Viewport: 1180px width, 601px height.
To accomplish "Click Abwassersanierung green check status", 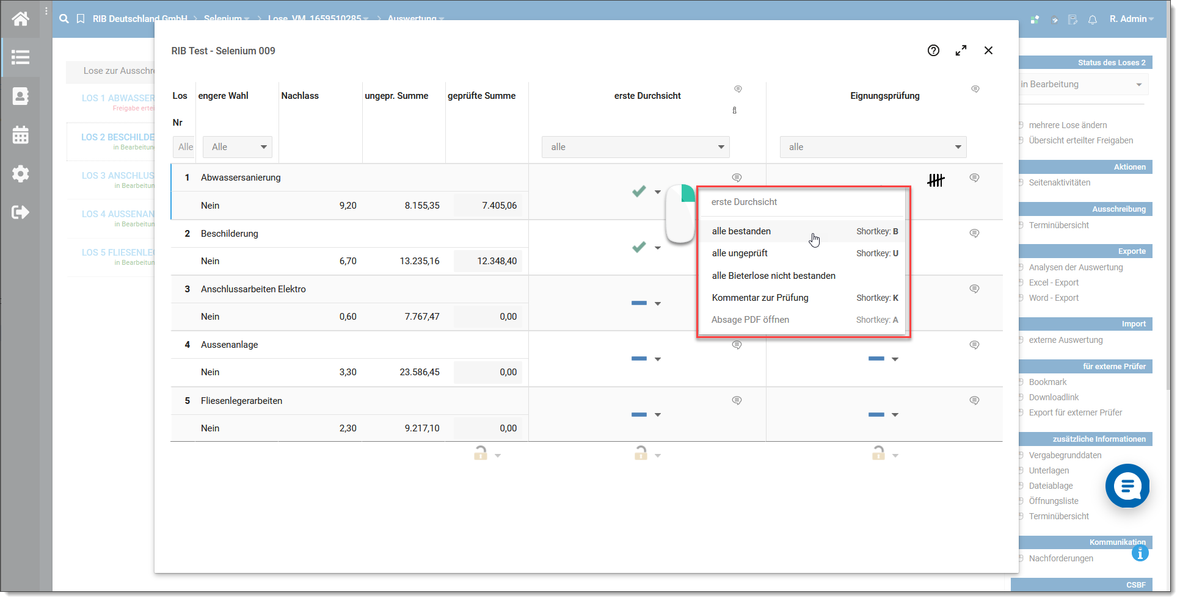I will tap(639, 192).
